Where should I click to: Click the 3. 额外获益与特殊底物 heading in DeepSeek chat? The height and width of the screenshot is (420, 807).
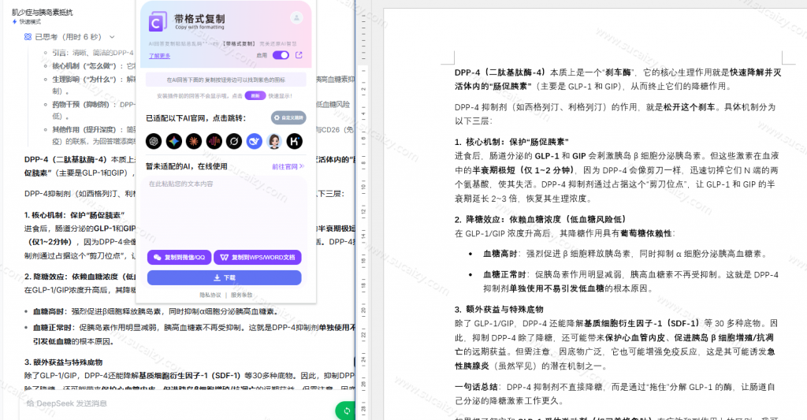click(x=63, y=362)
